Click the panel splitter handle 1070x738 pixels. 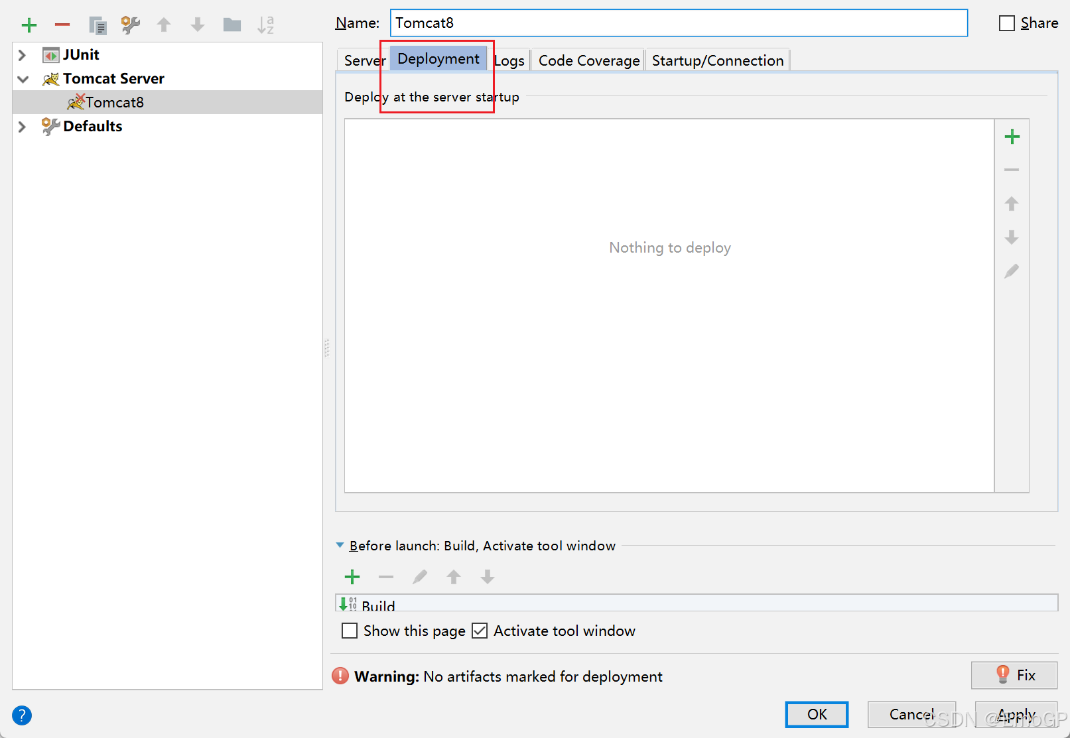(327, 348)
